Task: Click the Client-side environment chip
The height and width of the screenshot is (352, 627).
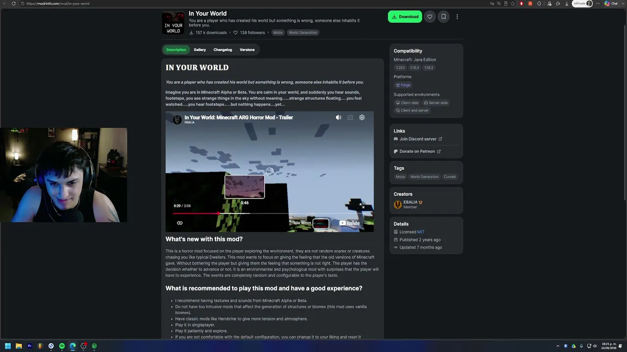Action: click(407, 103)
